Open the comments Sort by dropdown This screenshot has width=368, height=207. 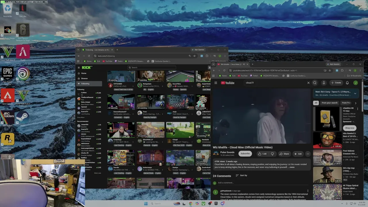241,175
